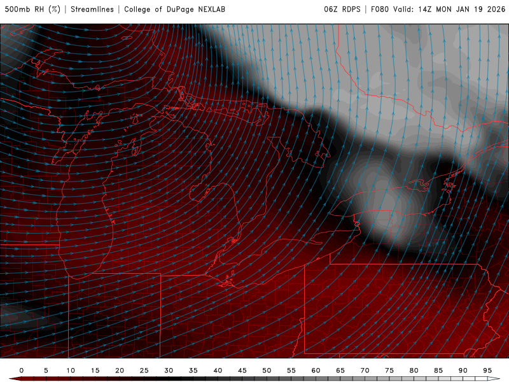Click the "40" tick label on color scale
This screenshot has height=382, width=509.
pyautogui.click(x=218, y=371)
